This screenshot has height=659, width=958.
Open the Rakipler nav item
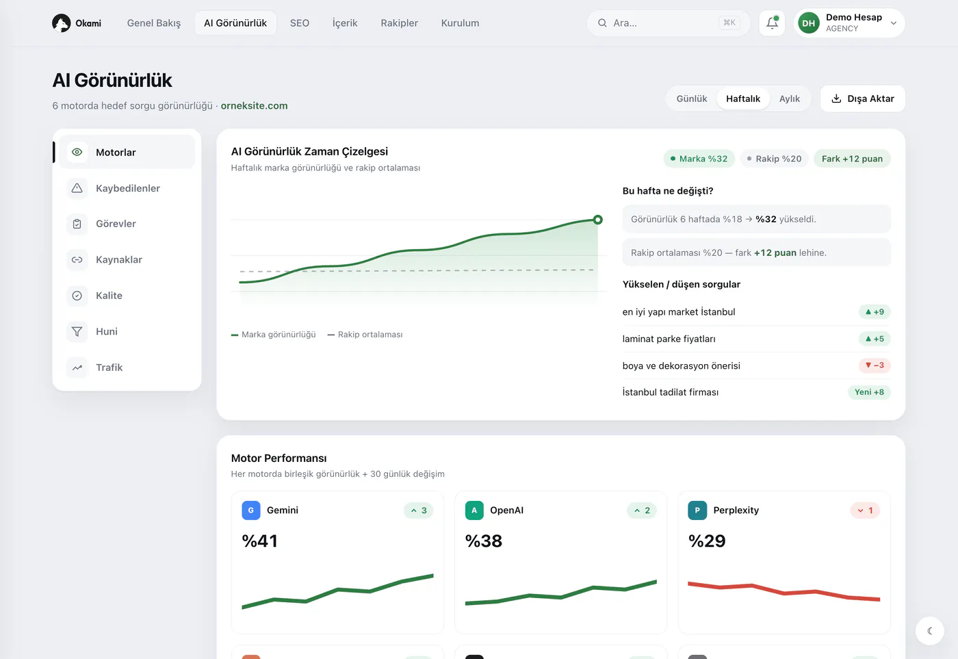click(400, 23)
